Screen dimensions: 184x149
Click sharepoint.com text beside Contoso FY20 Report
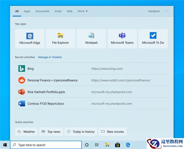tap(111, 104)
